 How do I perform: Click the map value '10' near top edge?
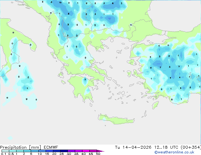(x=60, y=3)
